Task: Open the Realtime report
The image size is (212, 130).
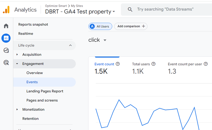Action: click(x=26, y=34)
